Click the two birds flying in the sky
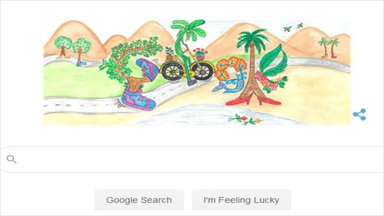 [293, 27]
